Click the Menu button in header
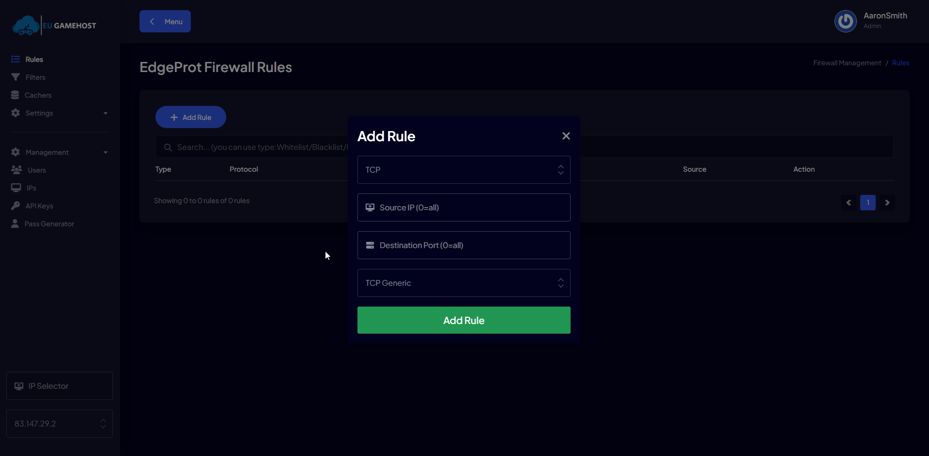The height and width of the screenshot is (456, 929). pos(165,21)
